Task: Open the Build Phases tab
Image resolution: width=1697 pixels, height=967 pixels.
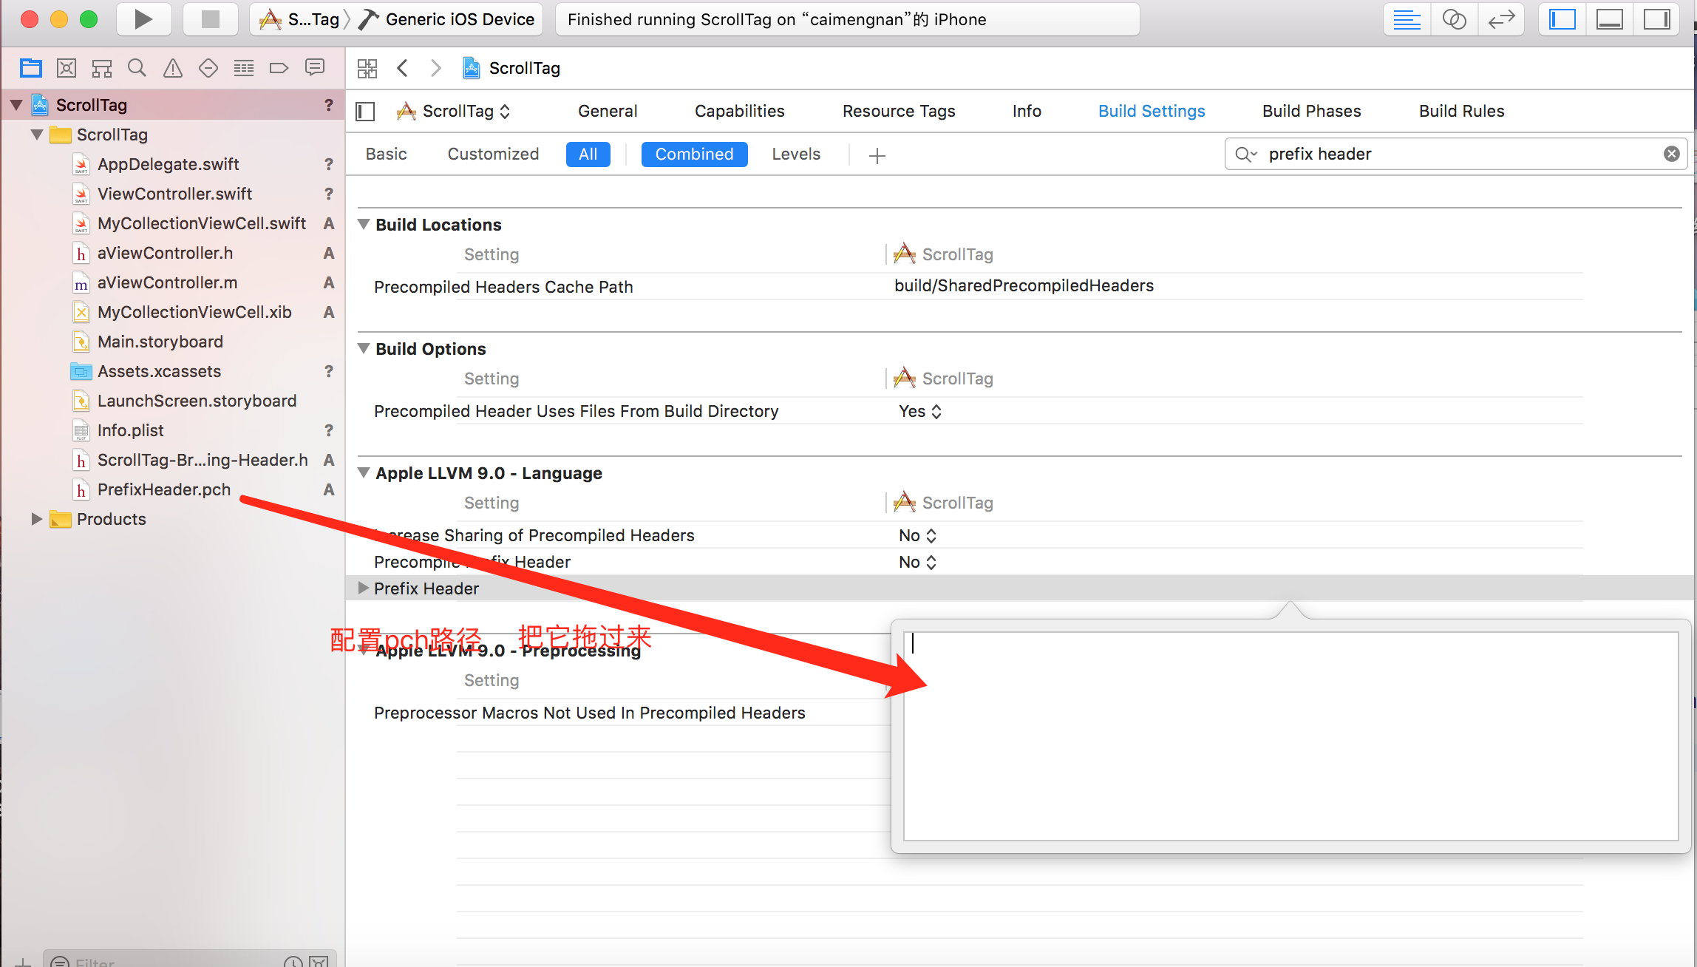Action: tap(1311, 111)
